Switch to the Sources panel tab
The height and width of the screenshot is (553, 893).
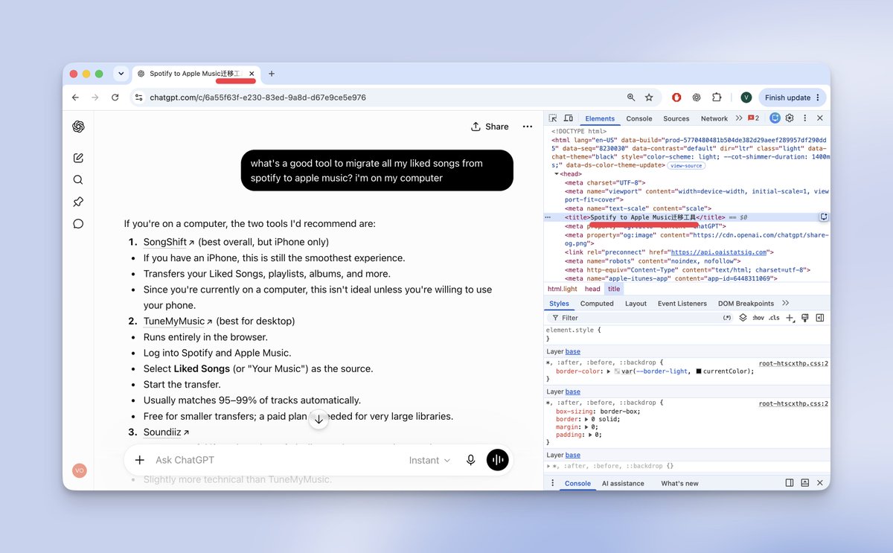coord(676,118)
